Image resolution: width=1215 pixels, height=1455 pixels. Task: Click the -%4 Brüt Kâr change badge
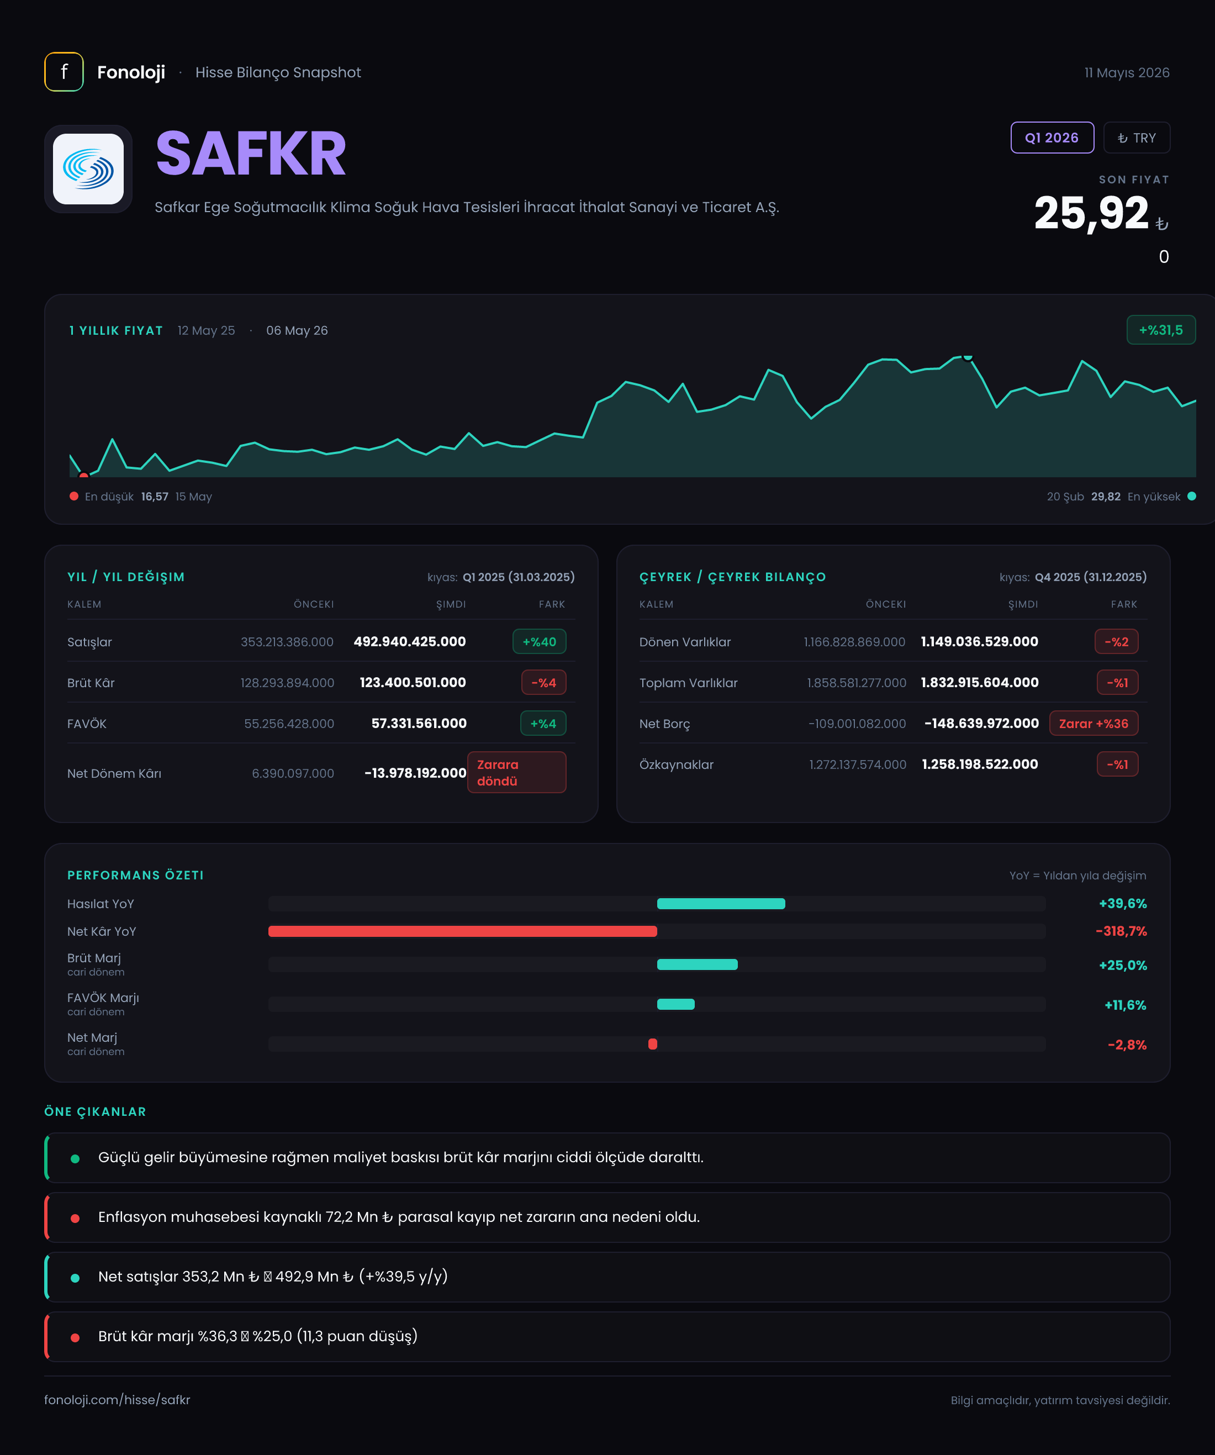543,682
